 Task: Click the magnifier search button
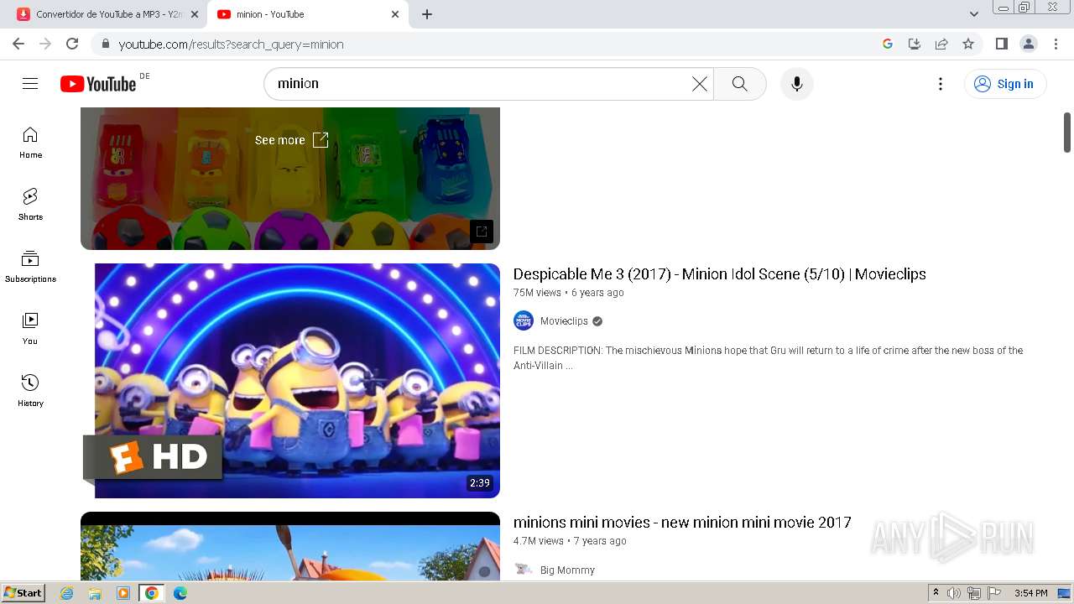739,84
